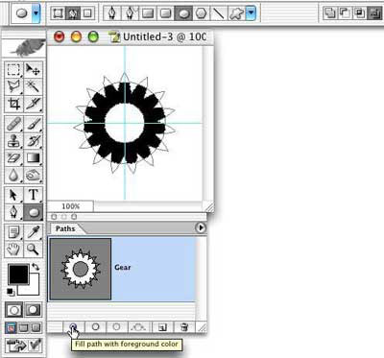Image resolution: width=384 pixels, height=358 pixels.
Task: Select the Zoom magnifier tool
Action: [33, 249]
